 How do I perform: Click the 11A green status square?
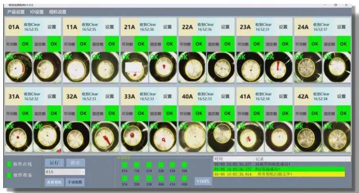[x=137, y=165]
